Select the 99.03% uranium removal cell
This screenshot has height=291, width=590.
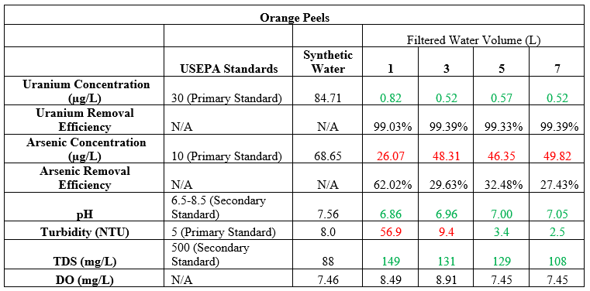click(391, 127)
